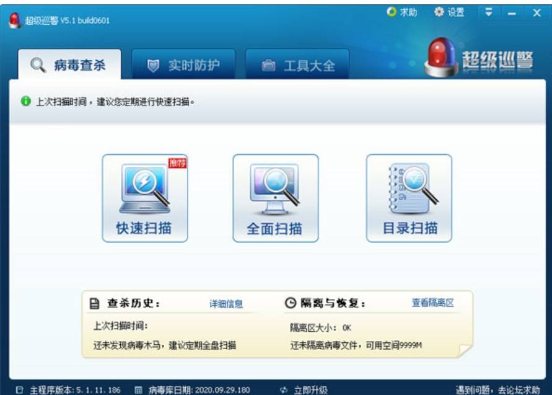The image size is (552, 395).
Task: Click the icon beside 主程序版本
Action: point(20,389)
